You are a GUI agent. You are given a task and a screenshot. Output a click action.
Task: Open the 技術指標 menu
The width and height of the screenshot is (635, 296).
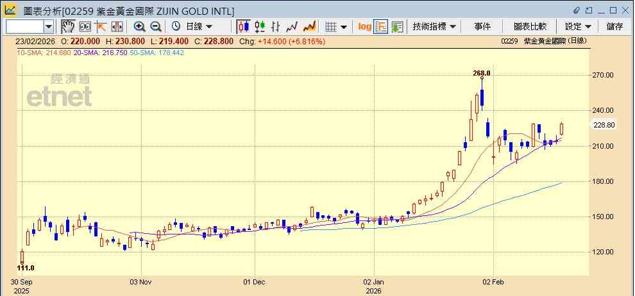(x=434, y=27)
